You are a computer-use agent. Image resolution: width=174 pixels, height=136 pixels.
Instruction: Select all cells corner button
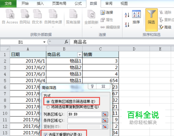pos(5,49)
